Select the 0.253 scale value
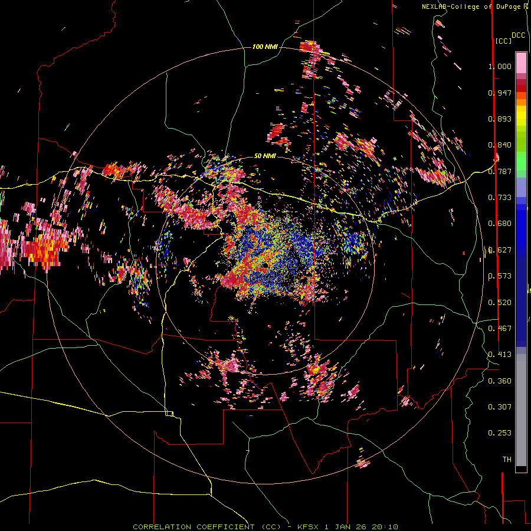The image size is (531, 531). [500, 433]
